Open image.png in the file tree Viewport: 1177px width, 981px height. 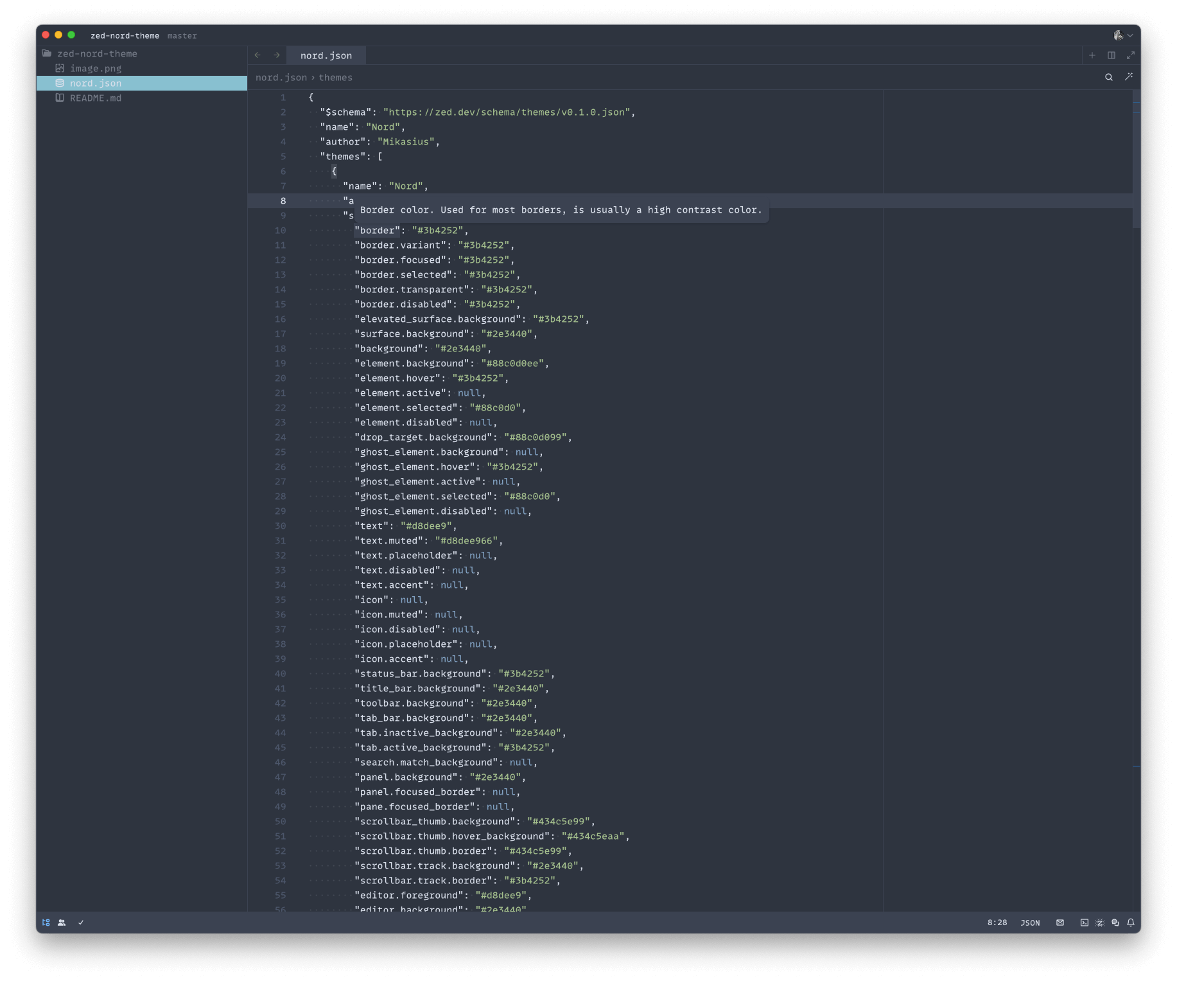(96, 68)
